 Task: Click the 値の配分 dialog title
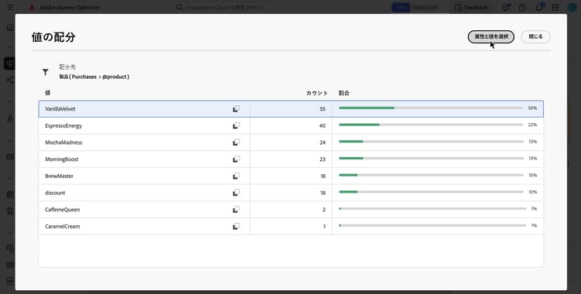pos(53,37)
